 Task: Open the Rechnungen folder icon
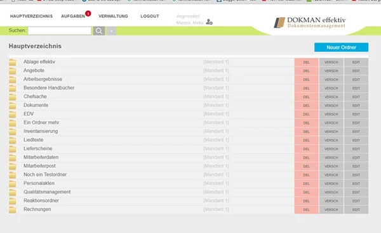click(13, 210)
